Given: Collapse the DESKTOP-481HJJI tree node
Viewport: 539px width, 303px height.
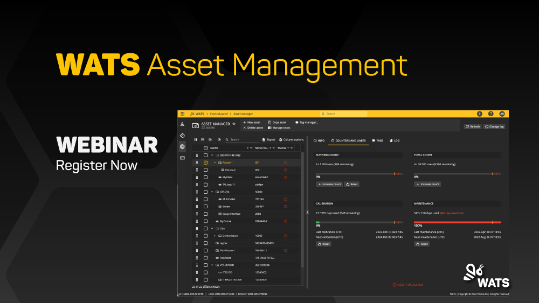Looking at the screenshot, I should tap(212, 156).
